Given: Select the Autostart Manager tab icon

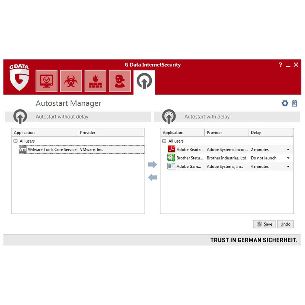Looking at the screenshot, I should (x=144, y=81).
